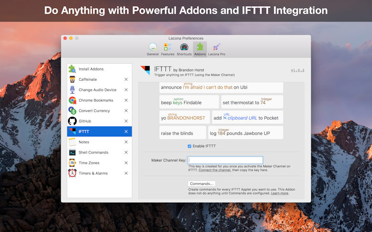Viewport: 372px width, 232px height.
Task: Select Install Addons in the sidebar
Action: tap(99, 69)
